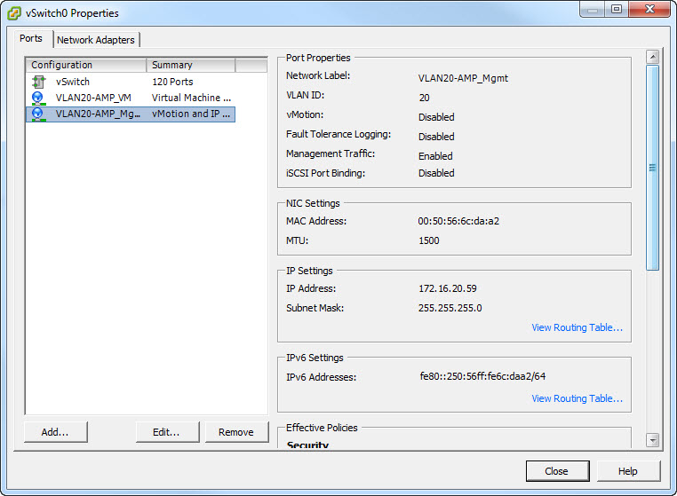Image resolution: width=677 pixels, height=496 pixels.
Task: Click the IP address 172.16.20.59
Action: pos(447,288)
